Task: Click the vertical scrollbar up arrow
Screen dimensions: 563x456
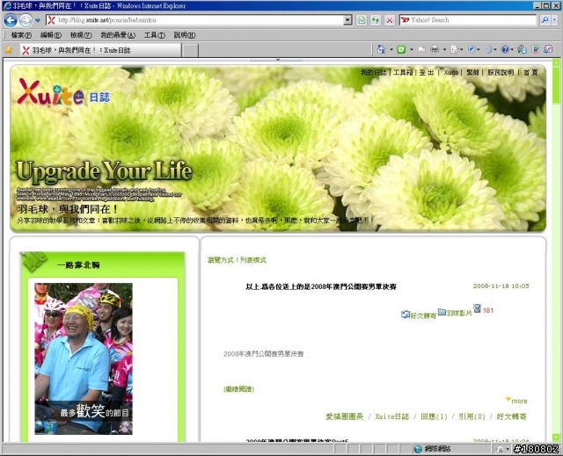Action: coord(556,62)
